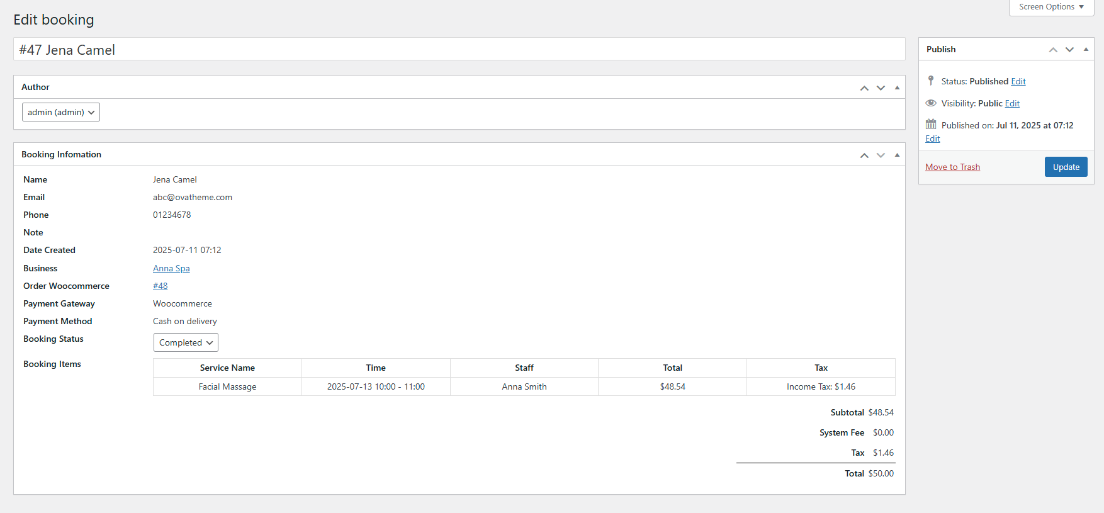Open the Author dropdown showing admin
Image resolution: width=1104 pixels, height=513 pixels.
[61, 112]
